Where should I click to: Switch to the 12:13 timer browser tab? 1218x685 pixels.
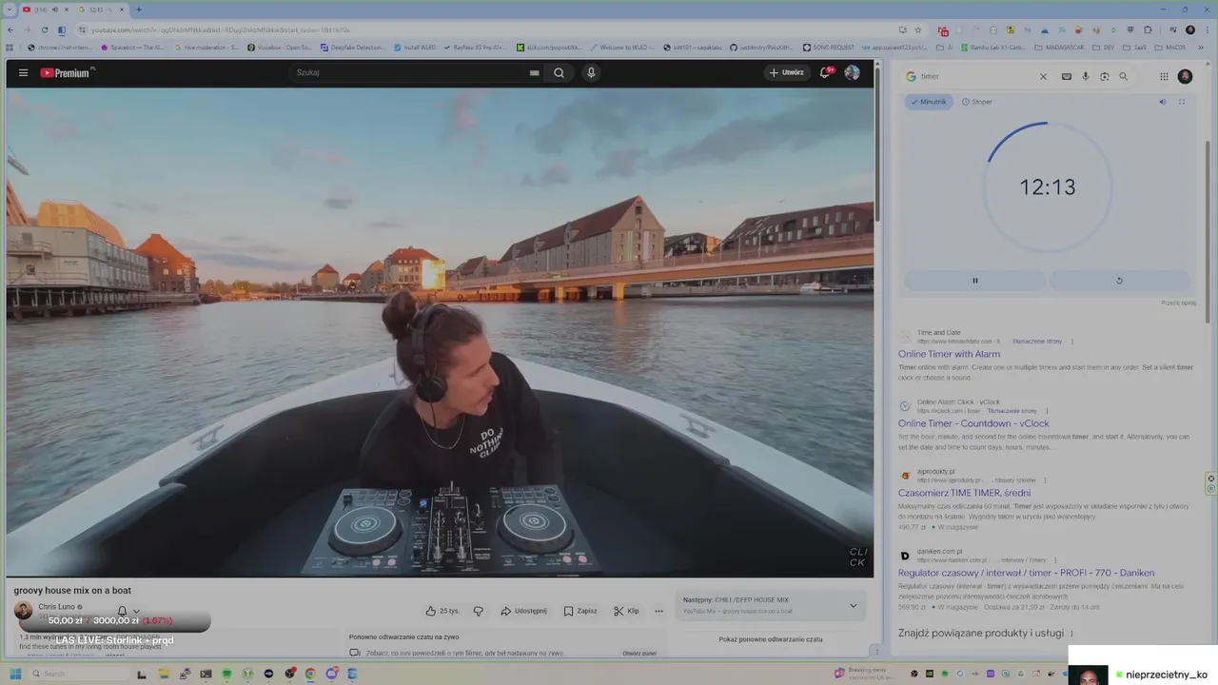pos(102,10)
